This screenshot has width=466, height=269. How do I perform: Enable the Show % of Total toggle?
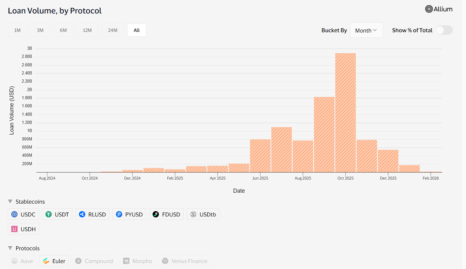pos(444,30)
